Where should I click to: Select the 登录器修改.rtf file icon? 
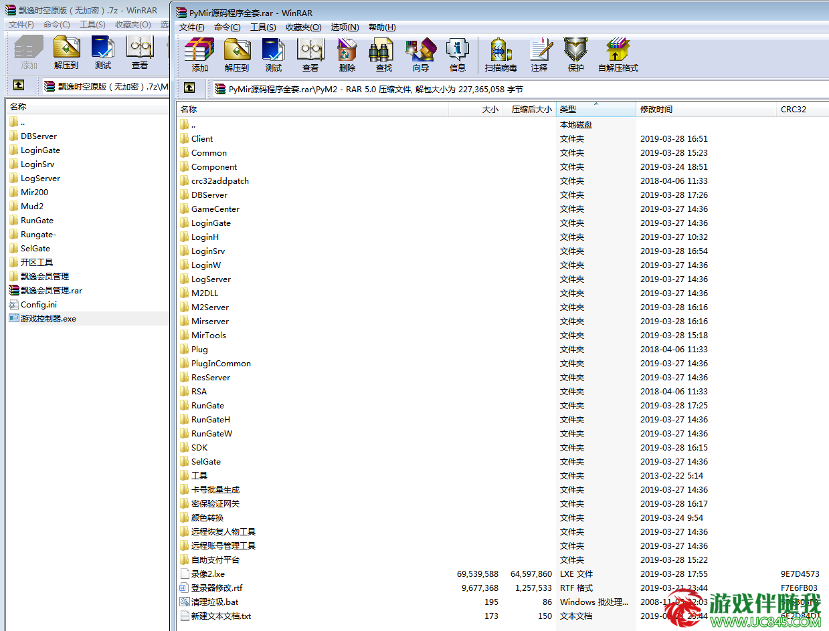point(185,588)
